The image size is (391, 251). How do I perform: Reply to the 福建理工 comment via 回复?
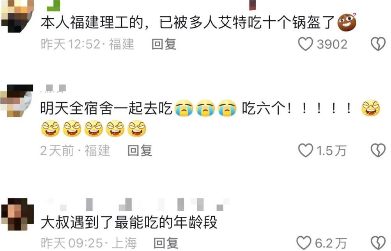pyautogui.click(x=164, y=44)
